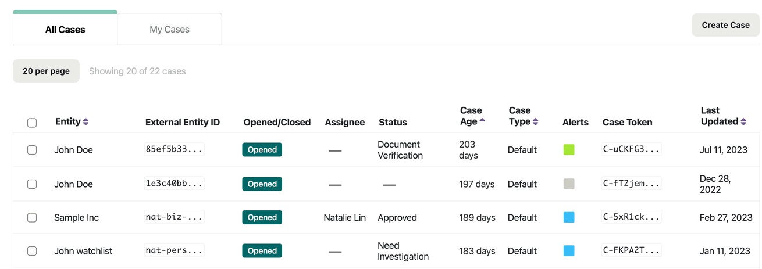Click the 189 days case age
Image resolution: width=762 pixels, height=269 pixels.
tap(477, 217)
